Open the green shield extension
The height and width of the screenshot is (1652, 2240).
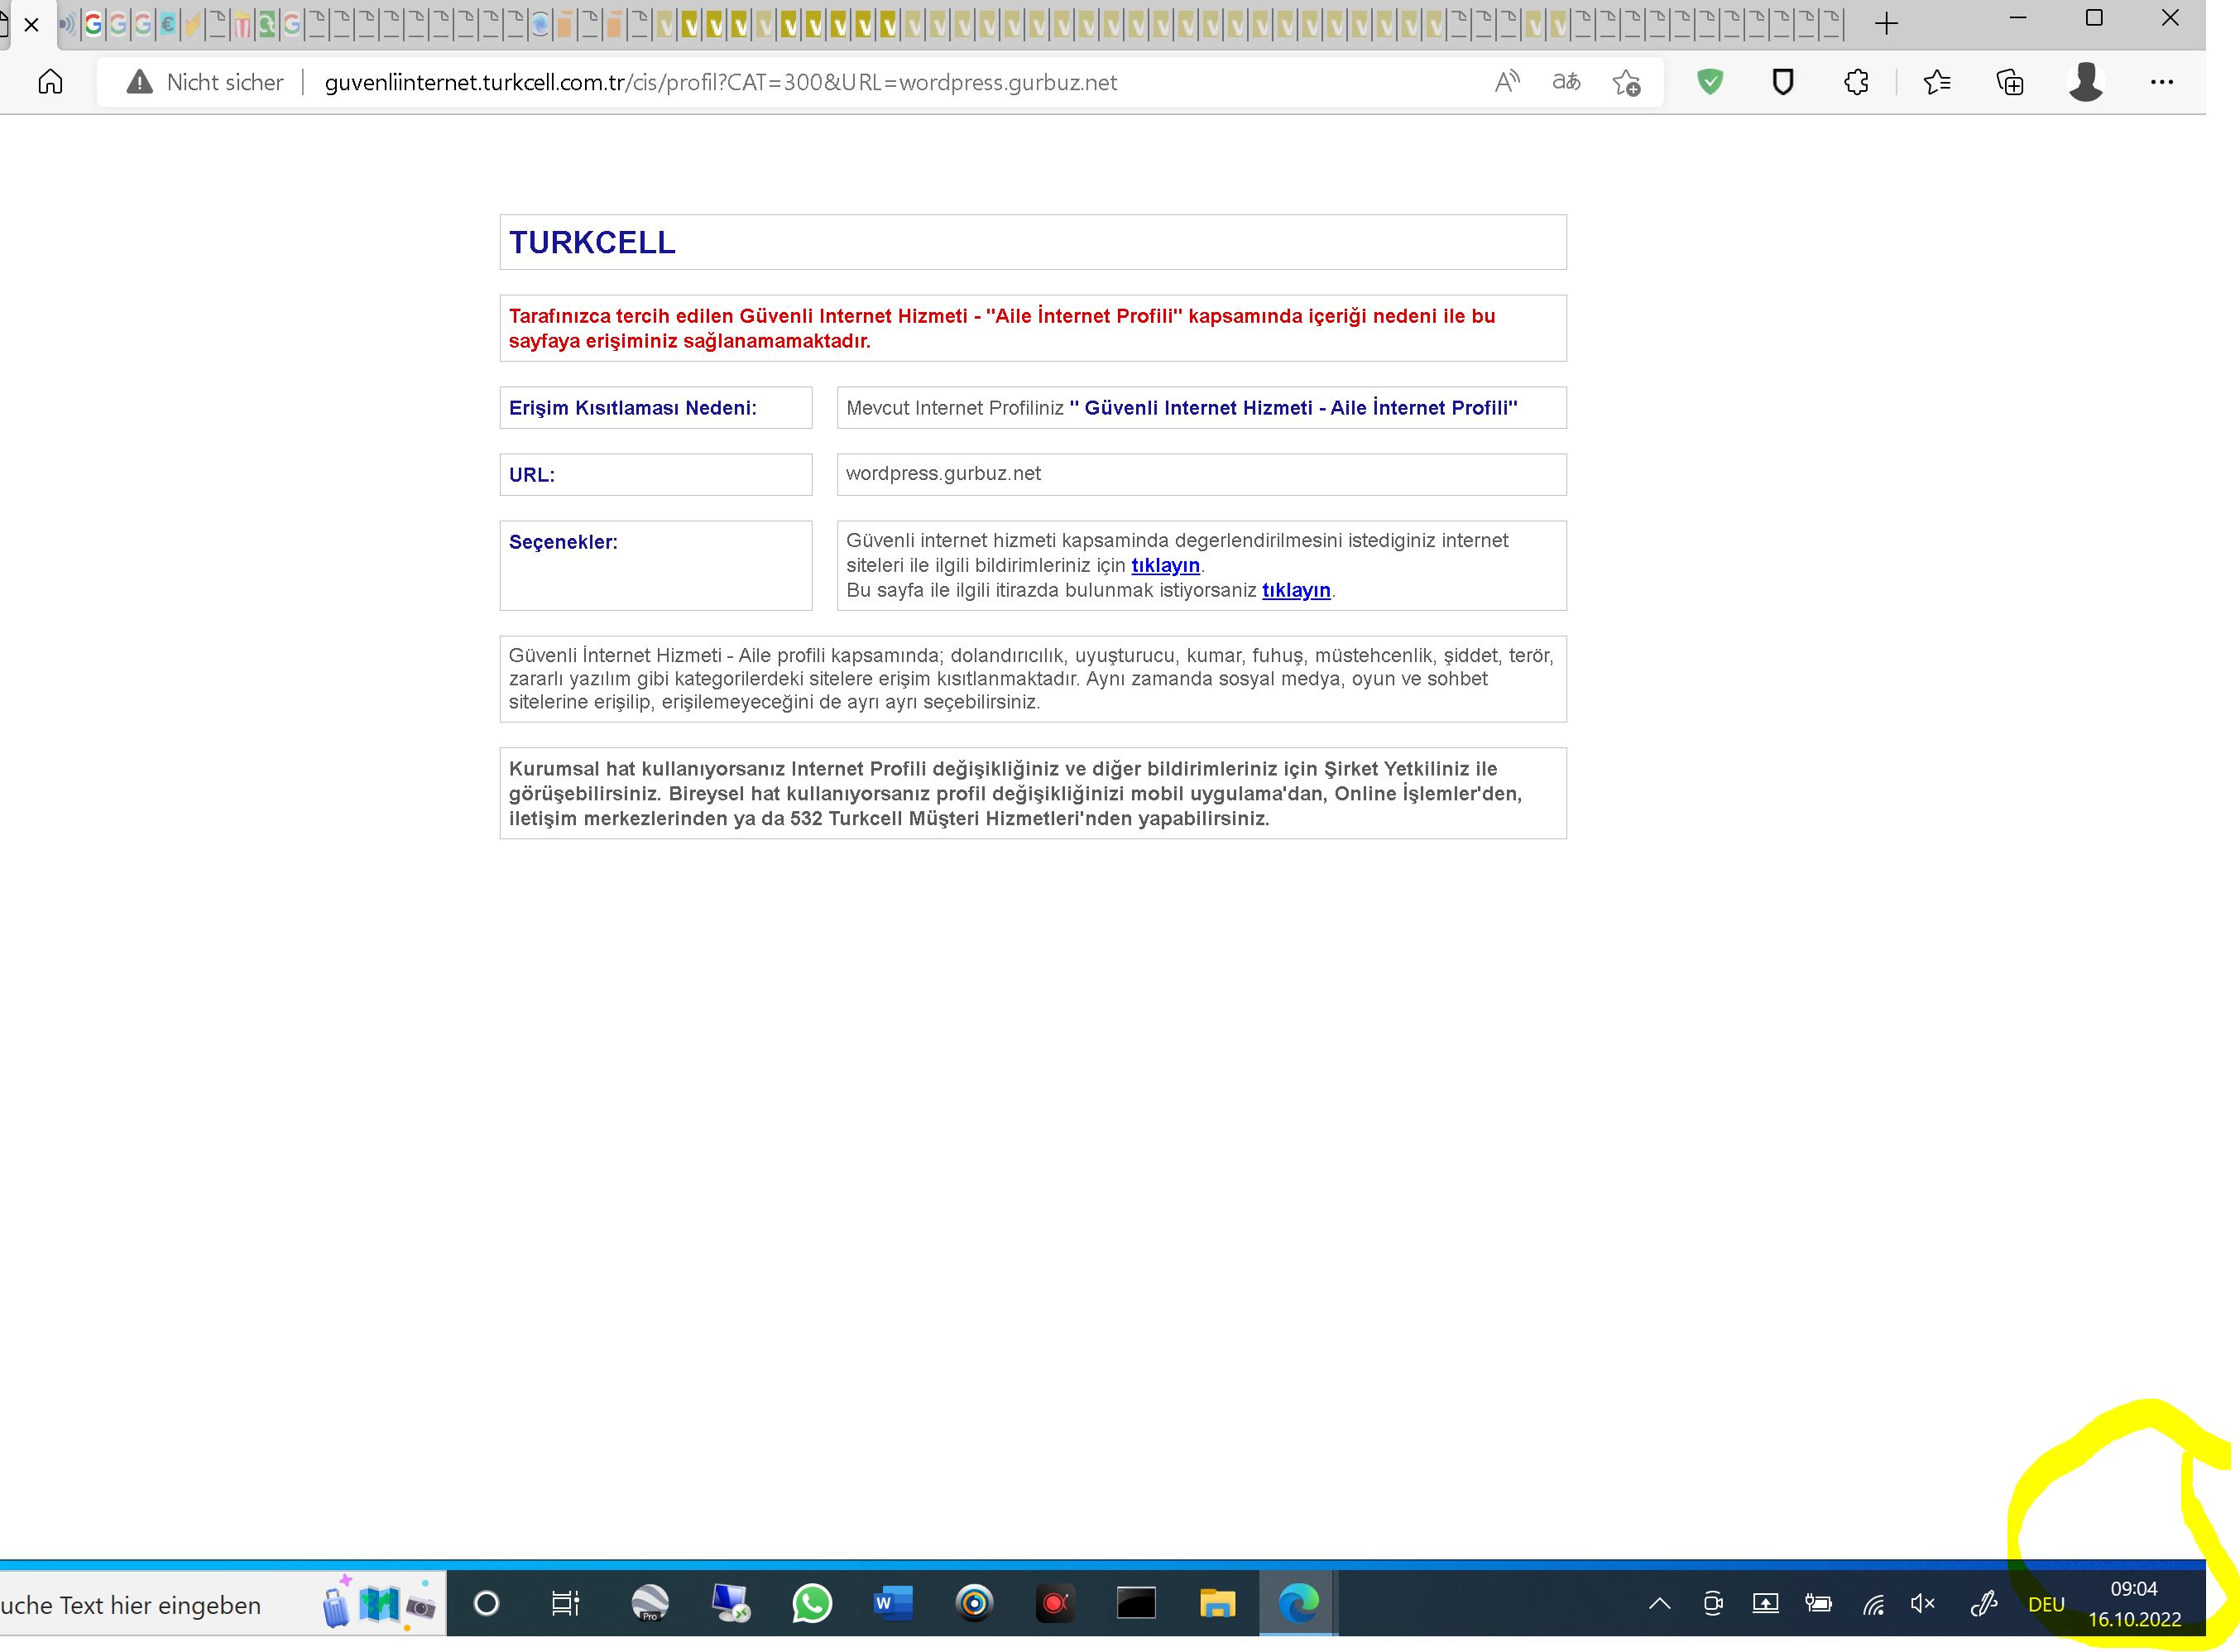pyautogui.click(x=1710, y=82)
